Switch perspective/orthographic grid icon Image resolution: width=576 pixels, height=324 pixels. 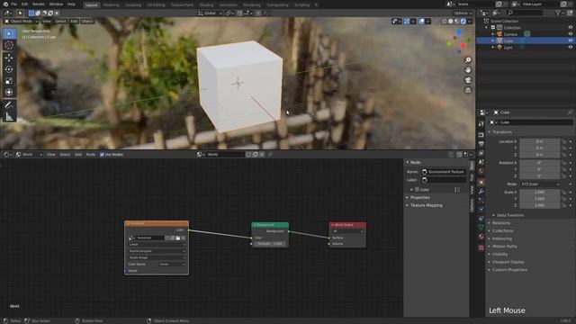pyautogui.click(x=468, y=90)
